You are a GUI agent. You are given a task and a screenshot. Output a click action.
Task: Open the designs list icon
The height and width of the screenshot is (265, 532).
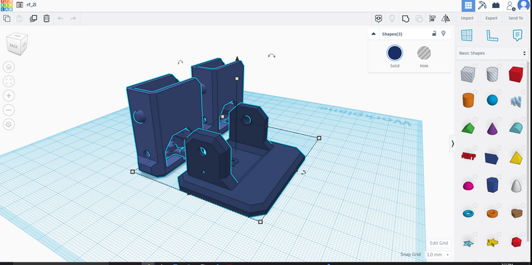20,5
